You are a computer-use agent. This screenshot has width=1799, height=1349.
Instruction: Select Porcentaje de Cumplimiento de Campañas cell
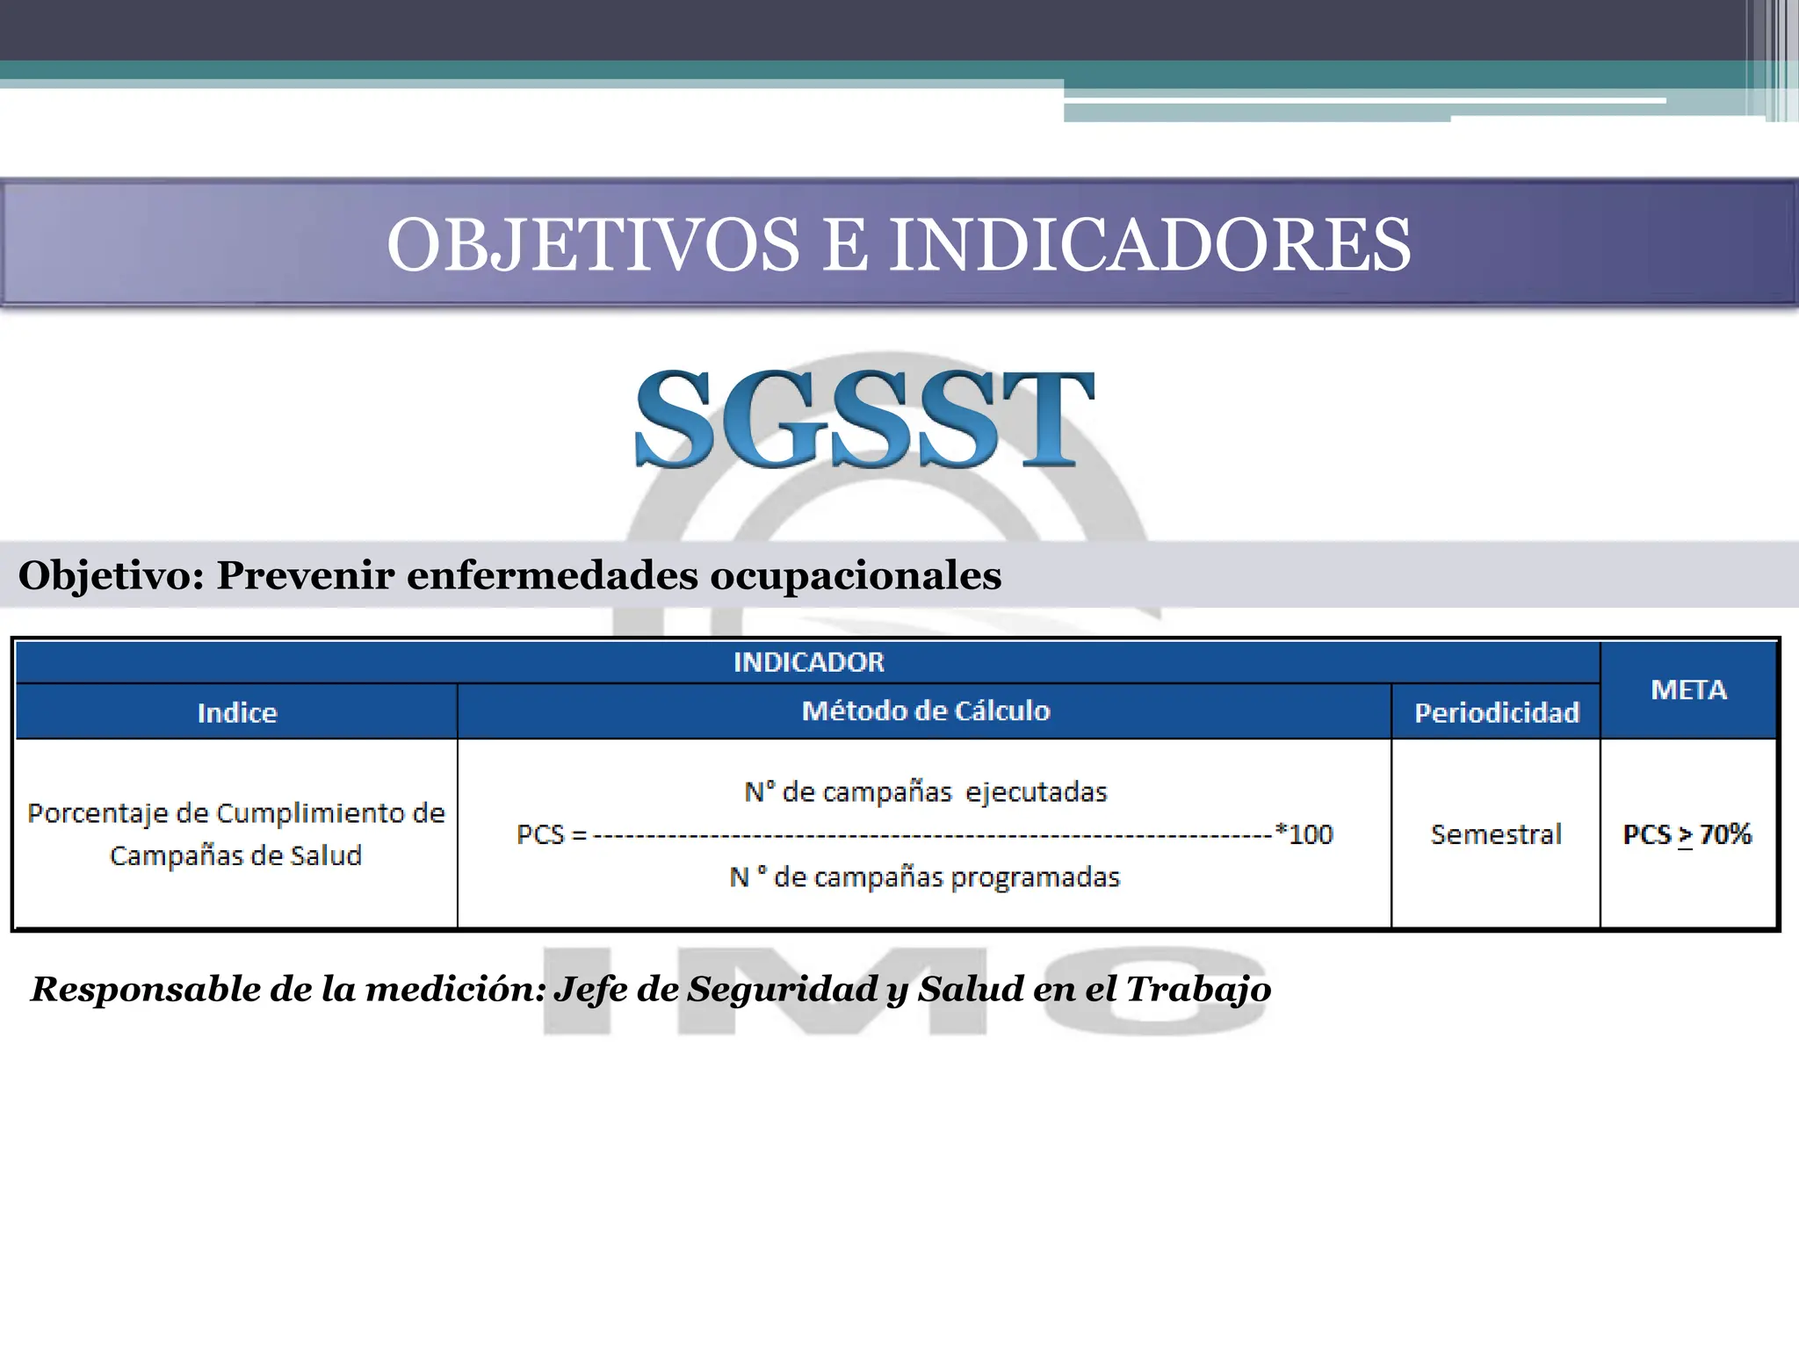[x=236, y=833]
